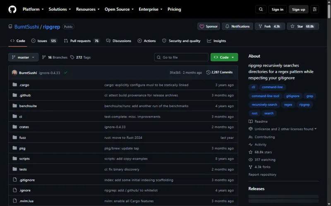Click the eye icon beside 317 watching

(251, 160)
